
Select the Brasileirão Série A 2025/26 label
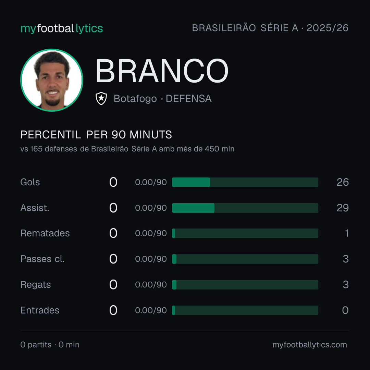[x=270, y=28]
